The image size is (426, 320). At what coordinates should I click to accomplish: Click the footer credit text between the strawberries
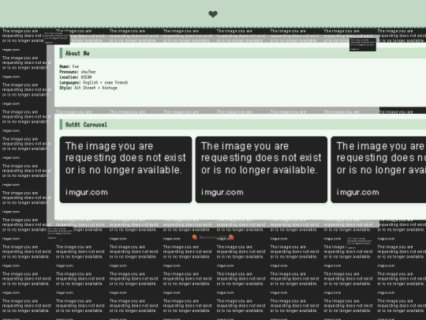[213, 237]
